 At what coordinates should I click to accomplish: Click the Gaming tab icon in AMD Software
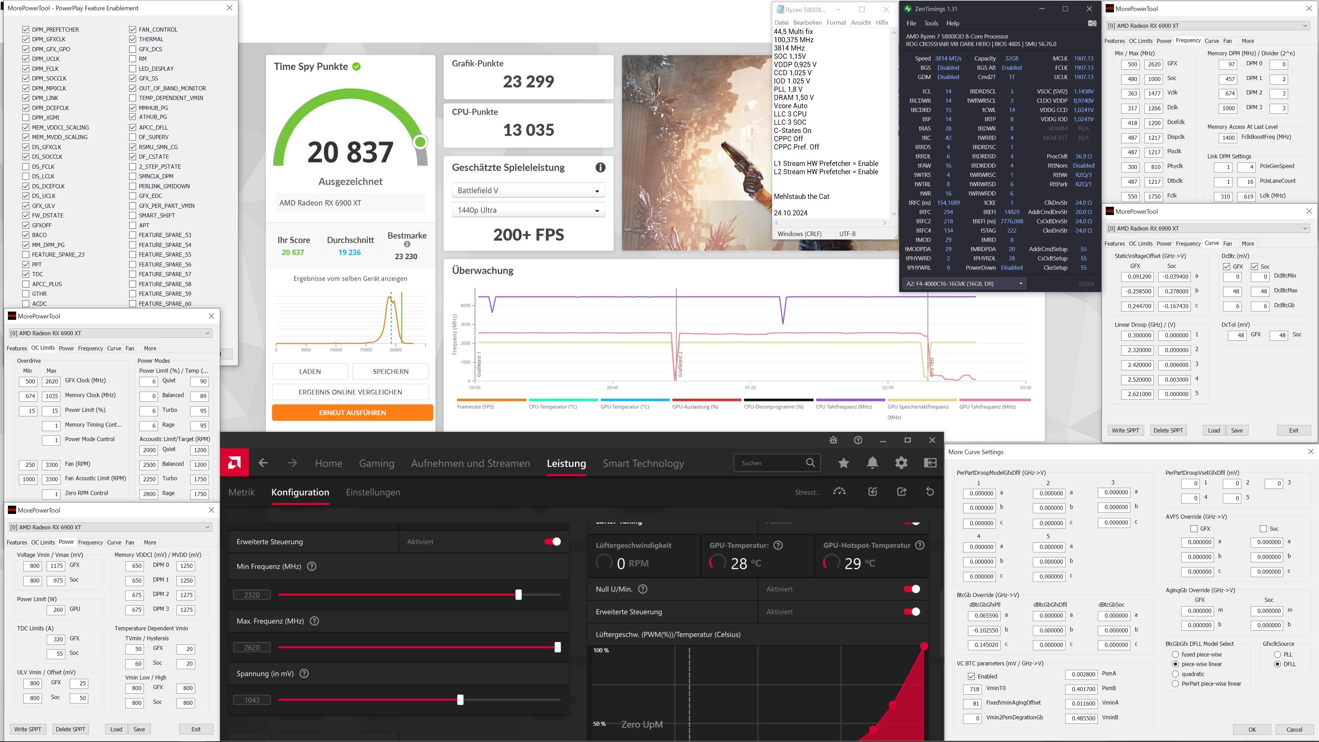pyautogui.click(x=377, y=463)
